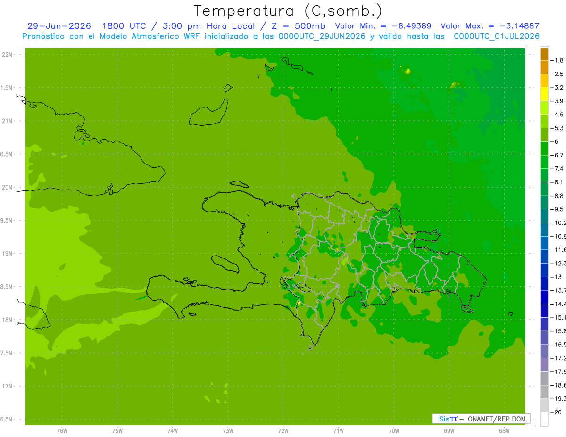
Task: Click the "-2.5" colorbar label
Action: 558,74
